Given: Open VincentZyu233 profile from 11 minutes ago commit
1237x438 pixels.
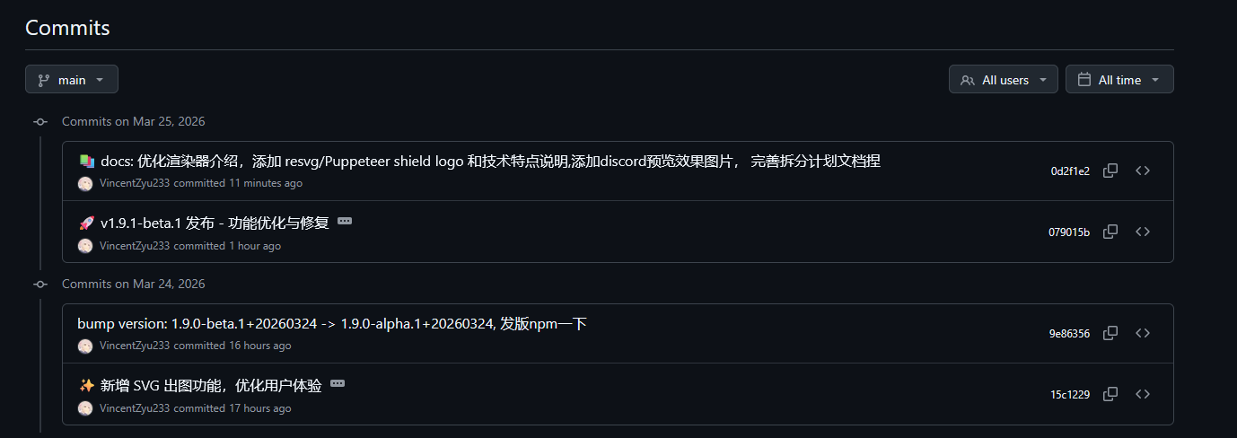Looking at the screenshot, I should coord(135,183).
